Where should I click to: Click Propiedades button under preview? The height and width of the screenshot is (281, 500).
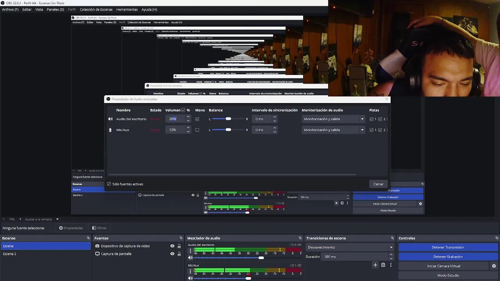pyautogui.click(x=71, y=228)
